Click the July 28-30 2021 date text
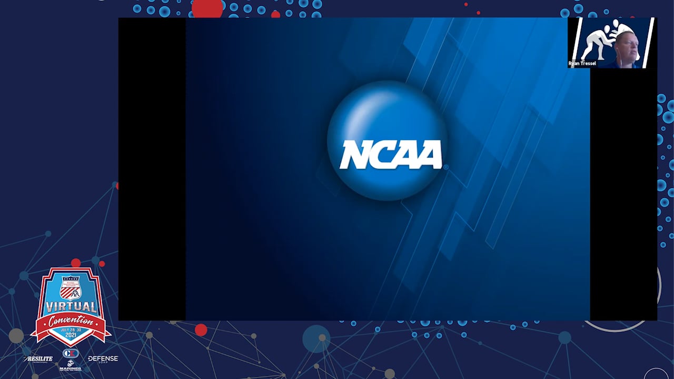674x379 pixels. (71, 333)
